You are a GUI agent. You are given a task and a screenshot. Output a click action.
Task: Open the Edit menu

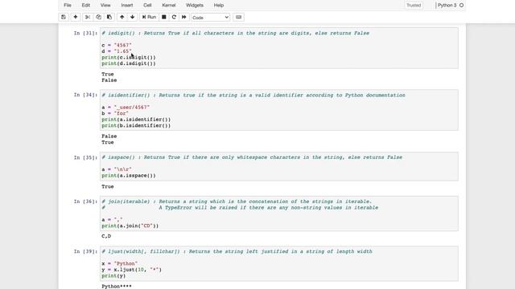(x=86, y=6)
